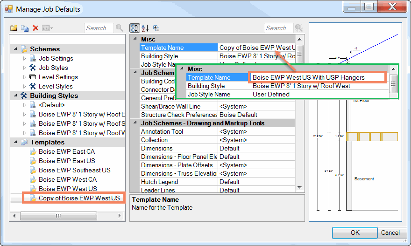Select Job Settings in the tree
Image resolution: width=411 pixels, height=246 pixels.
[56, 58]
